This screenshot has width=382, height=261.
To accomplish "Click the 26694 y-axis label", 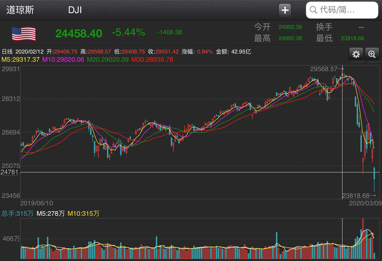I will (x=11, y=133).
